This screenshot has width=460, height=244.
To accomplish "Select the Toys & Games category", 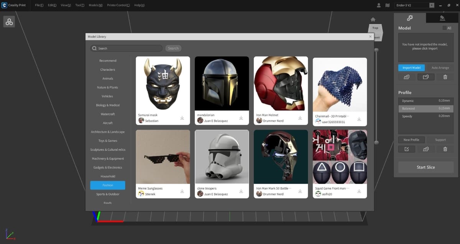I will [x=108, y=141].
